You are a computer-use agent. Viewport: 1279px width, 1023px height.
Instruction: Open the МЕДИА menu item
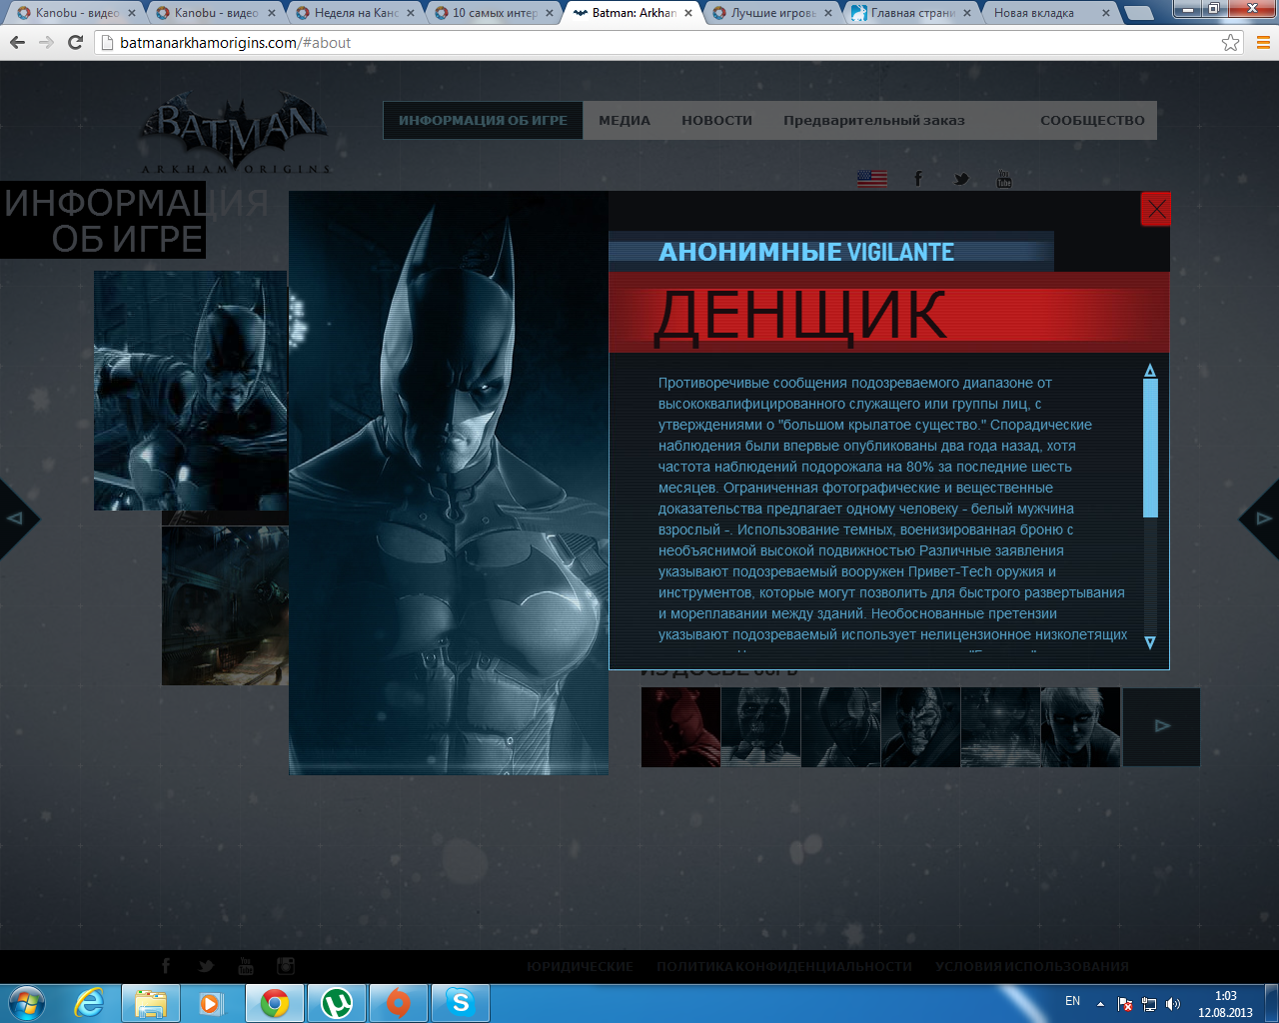click(624, 121)
